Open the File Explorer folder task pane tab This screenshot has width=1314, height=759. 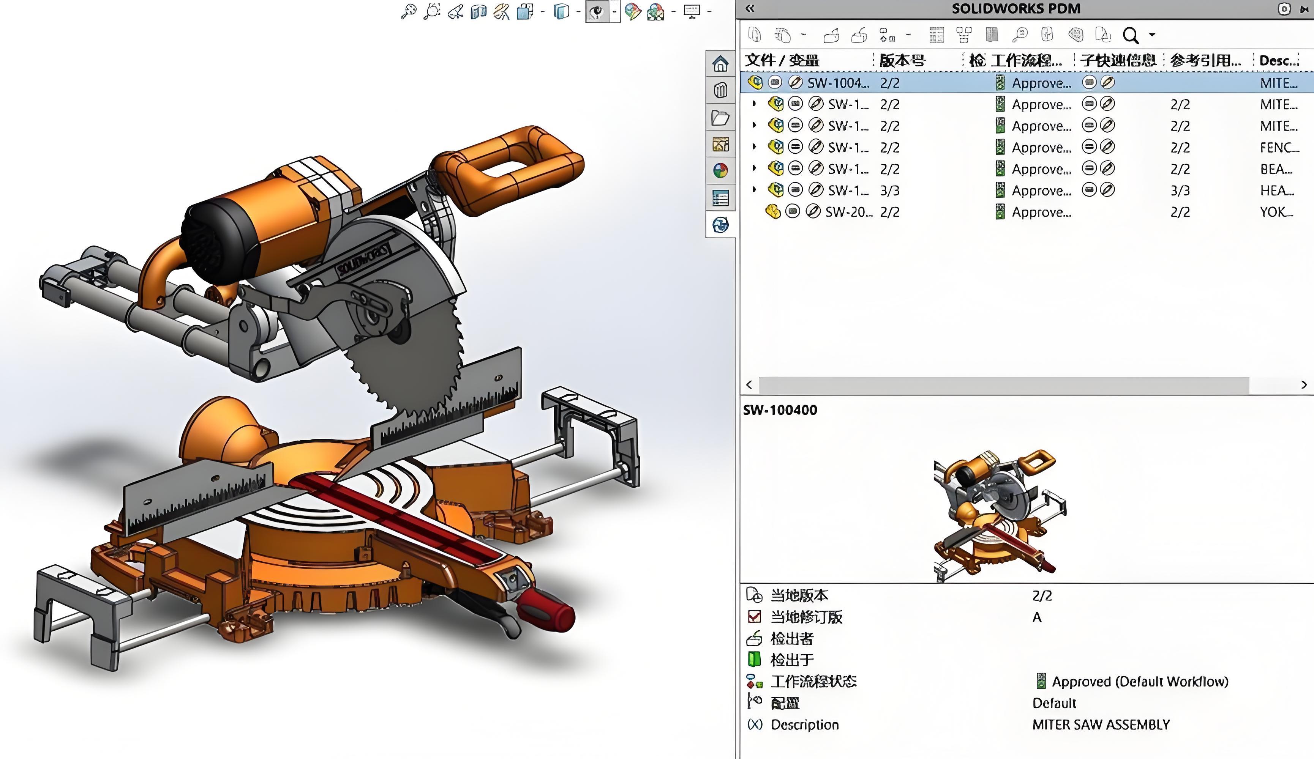point(721,118)
